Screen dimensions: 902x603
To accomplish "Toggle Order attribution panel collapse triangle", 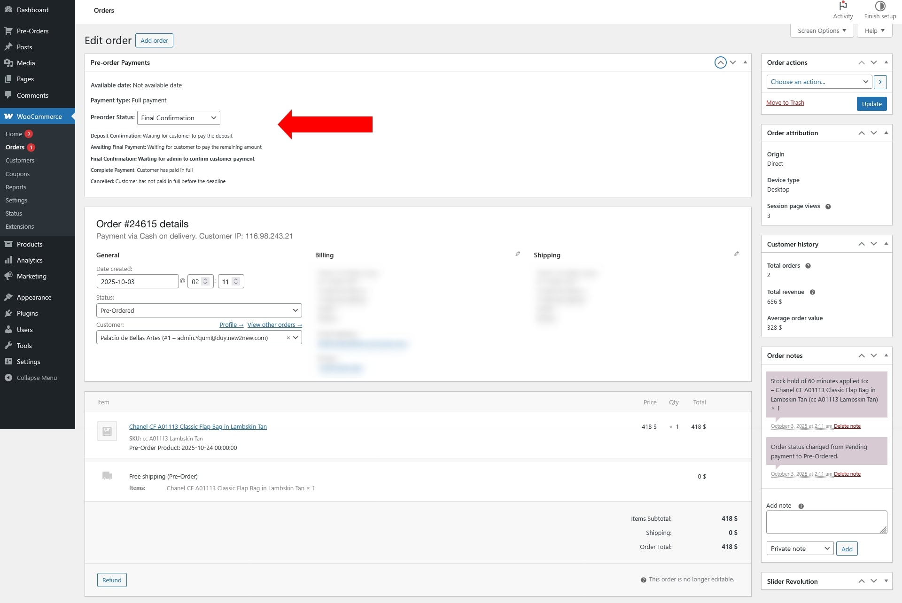I will [x=886, y=133].
